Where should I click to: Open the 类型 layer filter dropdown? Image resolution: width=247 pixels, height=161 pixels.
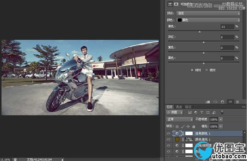click(174, 112)
